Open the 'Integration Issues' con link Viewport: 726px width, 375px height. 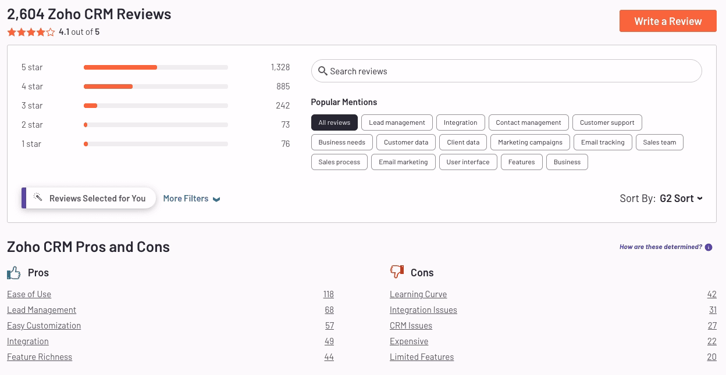(424, 310)
